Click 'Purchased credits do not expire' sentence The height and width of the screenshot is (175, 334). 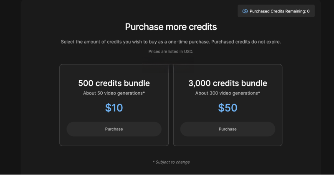coord(246,42)
